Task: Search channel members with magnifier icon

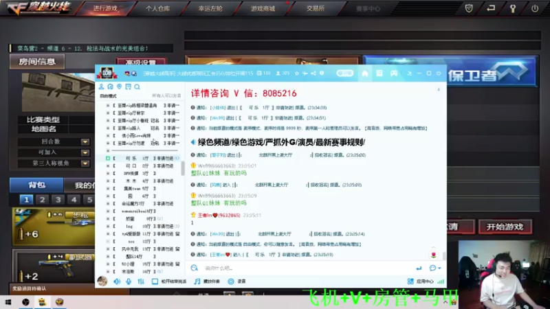Action: [137, 87]
